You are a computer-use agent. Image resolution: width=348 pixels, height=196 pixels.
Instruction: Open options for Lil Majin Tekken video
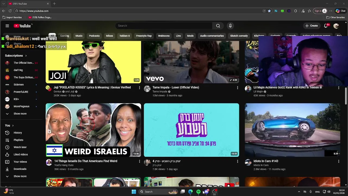pyautogui.click(x=338, y=88)
